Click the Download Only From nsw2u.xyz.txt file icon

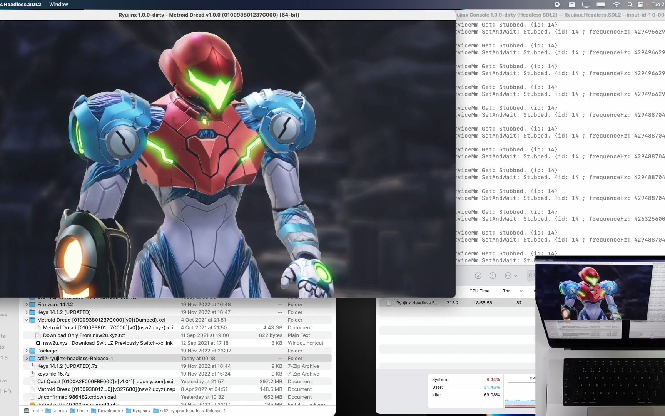point(38,335)
